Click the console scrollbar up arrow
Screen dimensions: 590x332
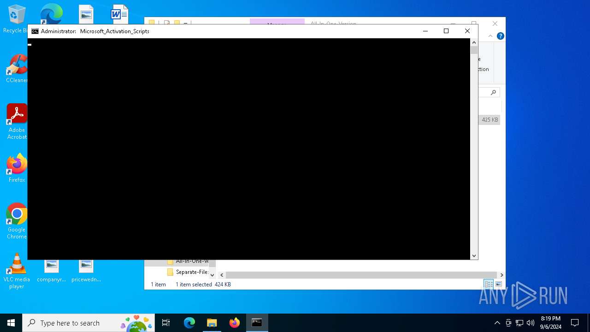(474, 42)
